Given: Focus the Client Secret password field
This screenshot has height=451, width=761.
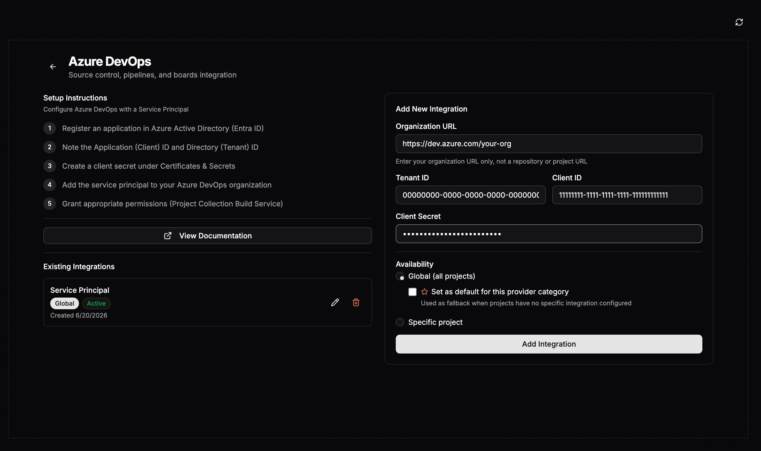Looking at the screenshot, I should click(549, 234).
